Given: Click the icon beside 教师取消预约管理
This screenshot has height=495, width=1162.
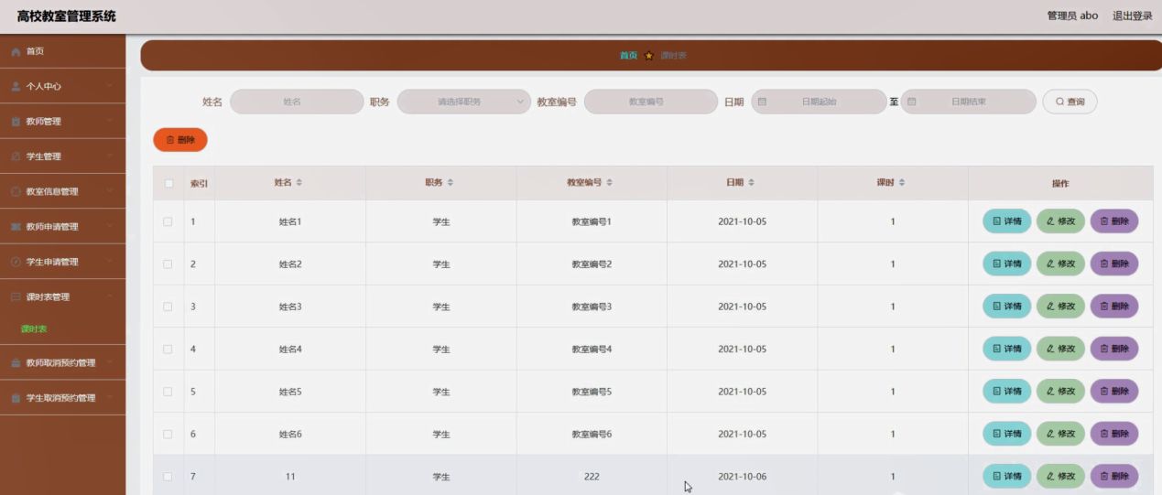Looking at the screenshot, I should click(16, 363).
